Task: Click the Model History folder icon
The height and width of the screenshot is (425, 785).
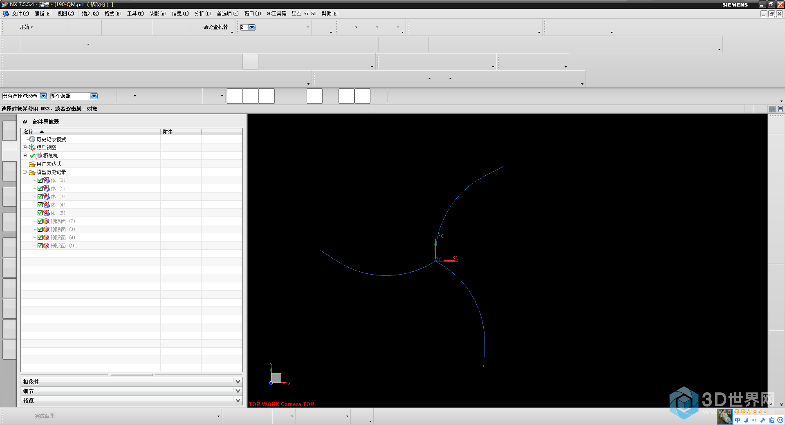Action: point(32,172)
